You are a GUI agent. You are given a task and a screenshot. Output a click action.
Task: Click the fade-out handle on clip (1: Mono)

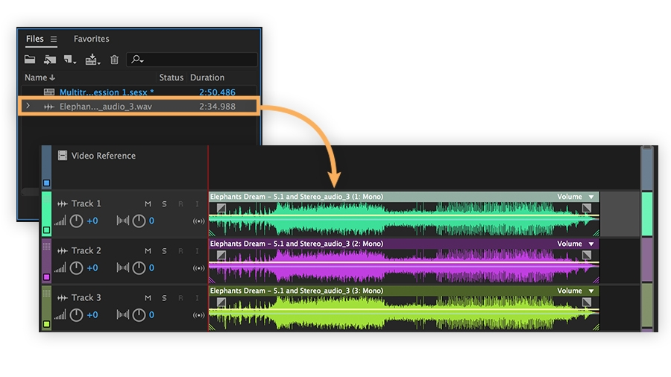pyautogui.click(x=587, y=208)
